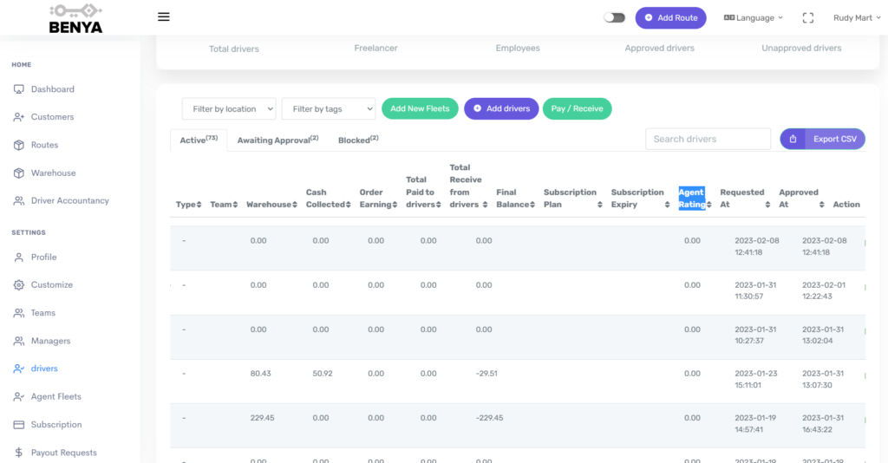Sort by Agent Rating column arrows
The width and height of the screenshot is (888, 463).
pyautogui.click(x=709, y=205)
